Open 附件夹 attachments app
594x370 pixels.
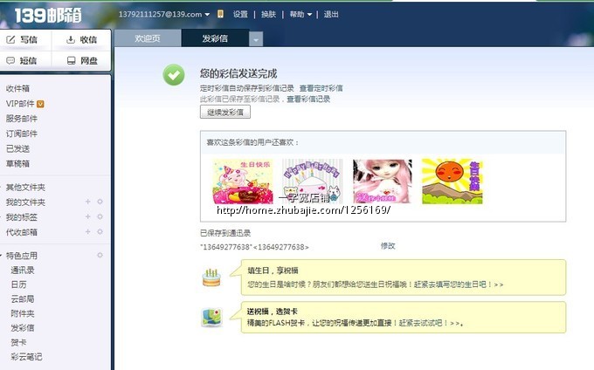(23, 313)
